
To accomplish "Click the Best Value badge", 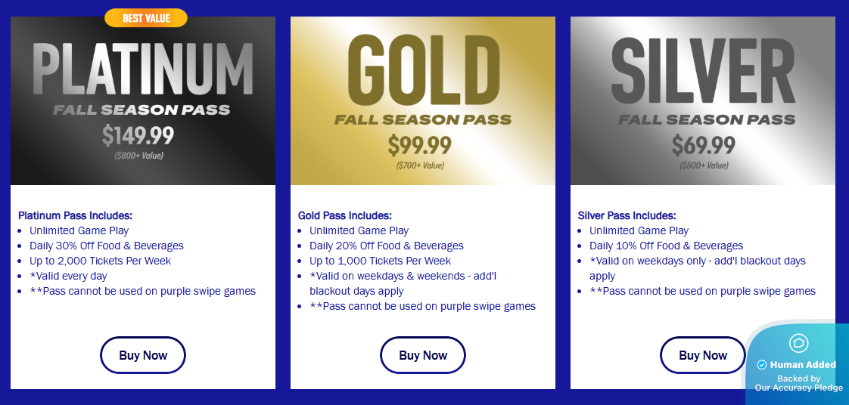I will pyautogui.click(x=146, y=18).
